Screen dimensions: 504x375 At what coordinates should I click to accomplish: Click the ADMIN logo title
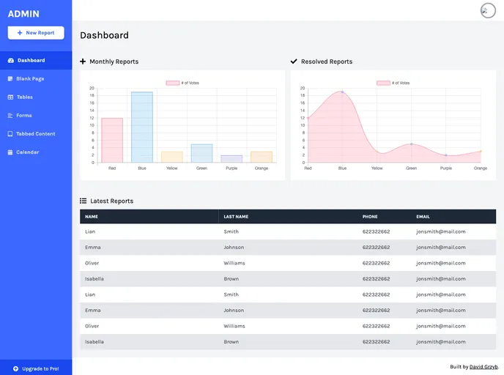coord(23,13)
